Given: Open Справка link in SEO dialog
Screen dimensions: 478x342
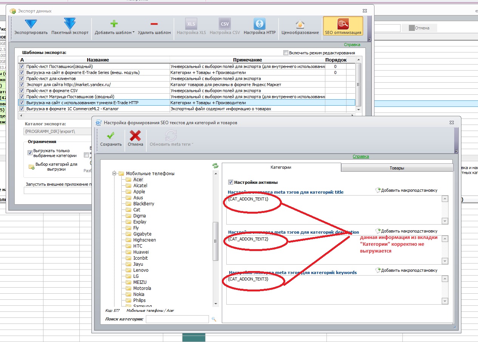Looking at the screenshot, I should [361, 156].
